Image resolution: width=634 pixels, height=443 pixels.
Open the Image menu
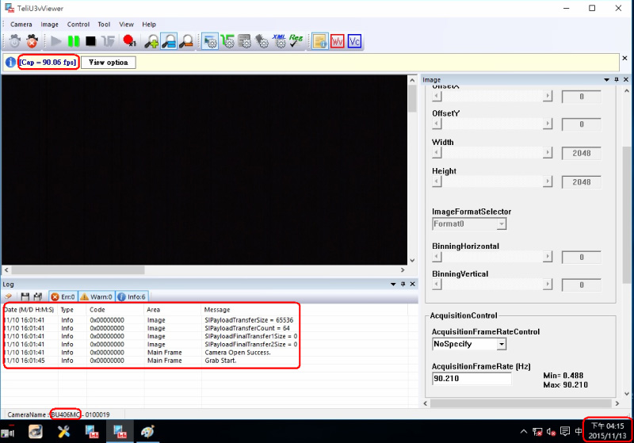pos(49,25)
